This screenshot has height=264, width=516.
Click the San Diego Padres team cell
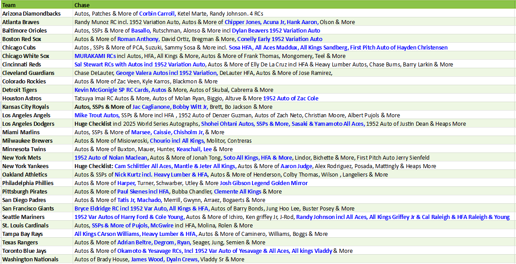pos(37,200)
